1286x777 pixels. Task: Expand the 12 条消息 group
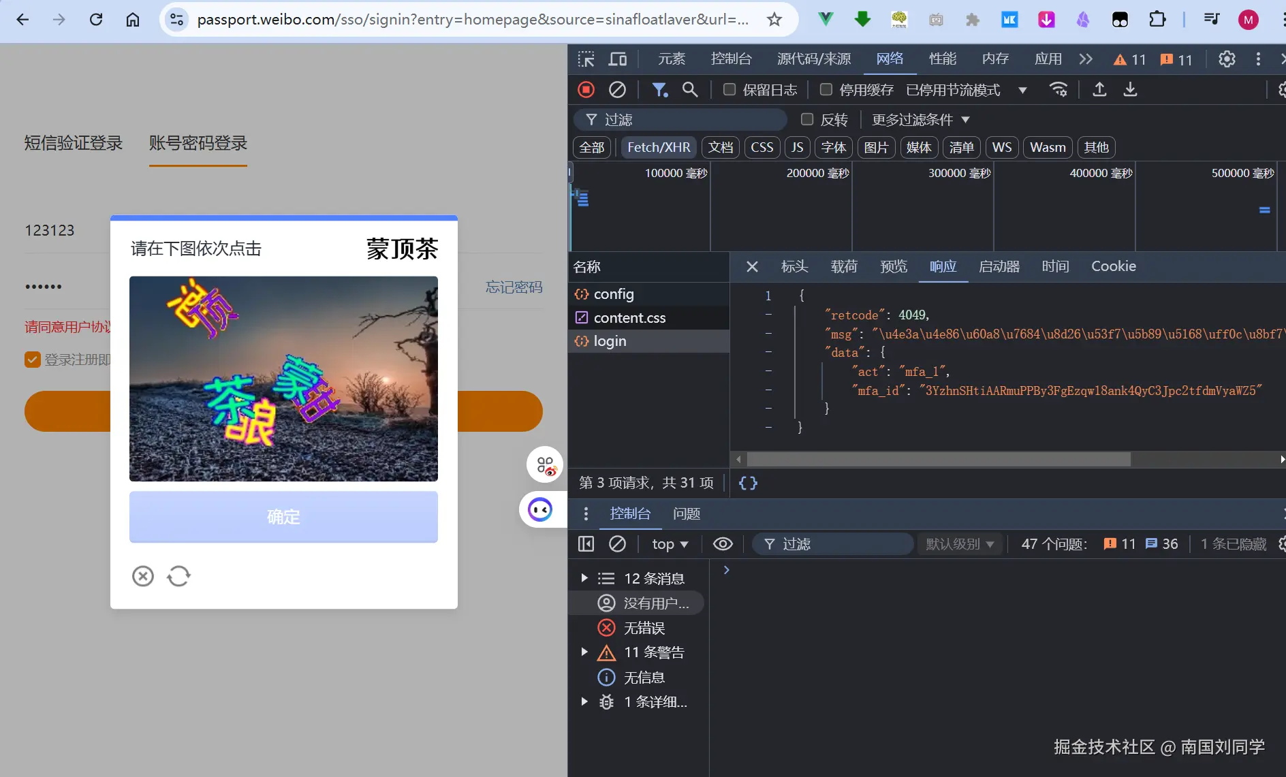click(x=584, y=578)
